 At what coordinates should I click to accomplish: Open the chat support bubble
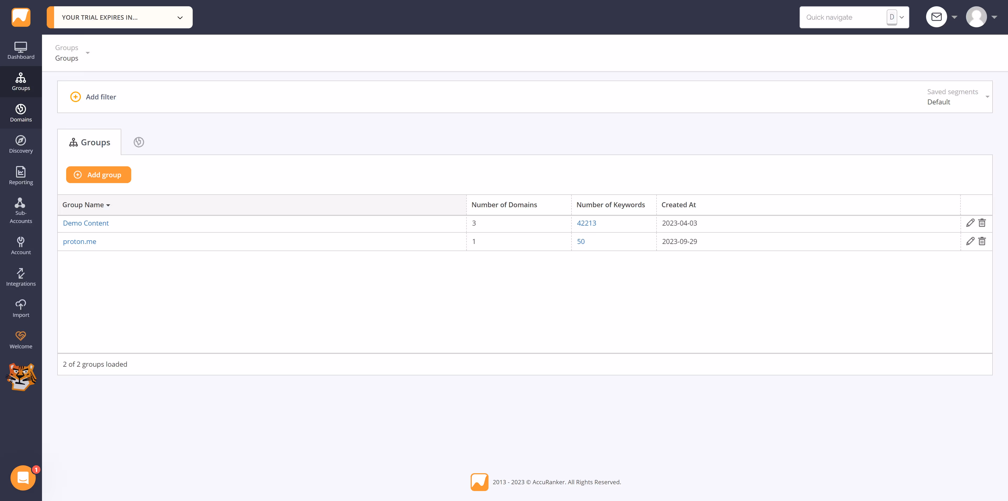[x=23, y=478]
